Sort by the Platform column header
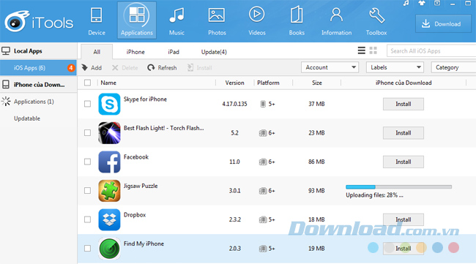 268,83
